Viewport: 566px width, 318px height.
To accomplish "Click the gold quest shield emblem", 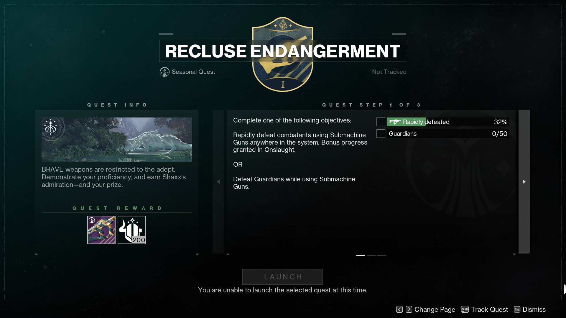I will pyautogui.click(x=283, y=54).
